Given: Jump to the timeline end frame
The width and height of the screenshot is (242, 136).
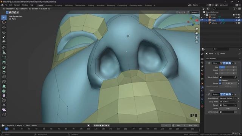Looking at the screenshot, I should (109, 125).
